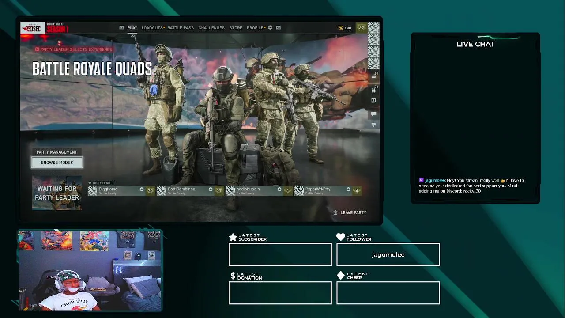Click the L1 previous-tab button icon
This screenshot has width=565, height=318.
point(122,28)
